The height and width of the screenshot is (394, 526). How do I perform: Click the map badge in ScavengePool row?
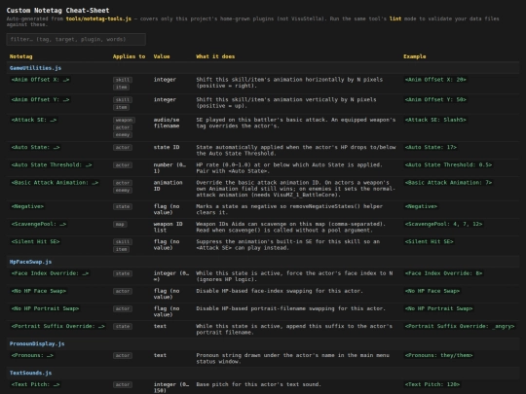120,224
